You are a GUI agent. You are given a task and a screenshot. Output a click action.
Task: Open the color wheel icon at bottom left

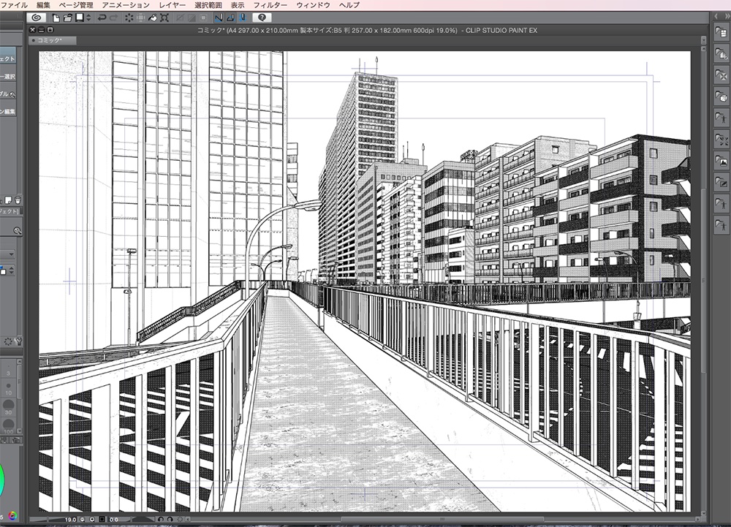(x=12, y=517)
